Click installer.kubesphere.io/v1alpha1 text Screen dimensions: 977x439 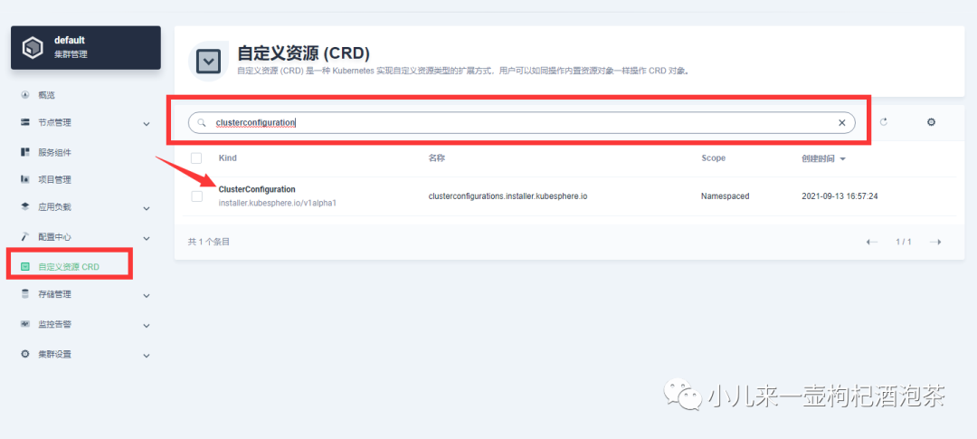[x=278, y=204]
